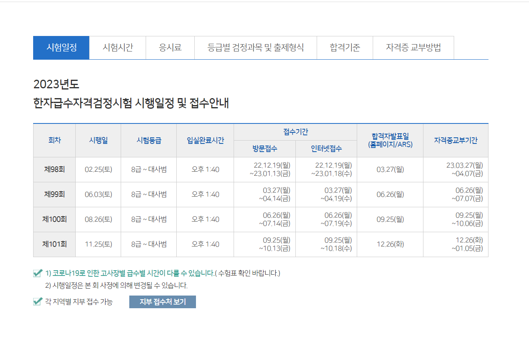Open the 자격증 교부방법 tab
529x354 pixels.
click(413, 48)
